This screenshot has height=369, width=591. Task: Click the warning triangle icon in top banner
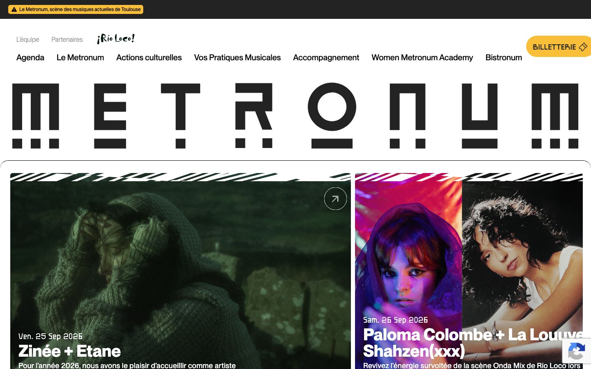pyautogui.click(x=14, y=9)
